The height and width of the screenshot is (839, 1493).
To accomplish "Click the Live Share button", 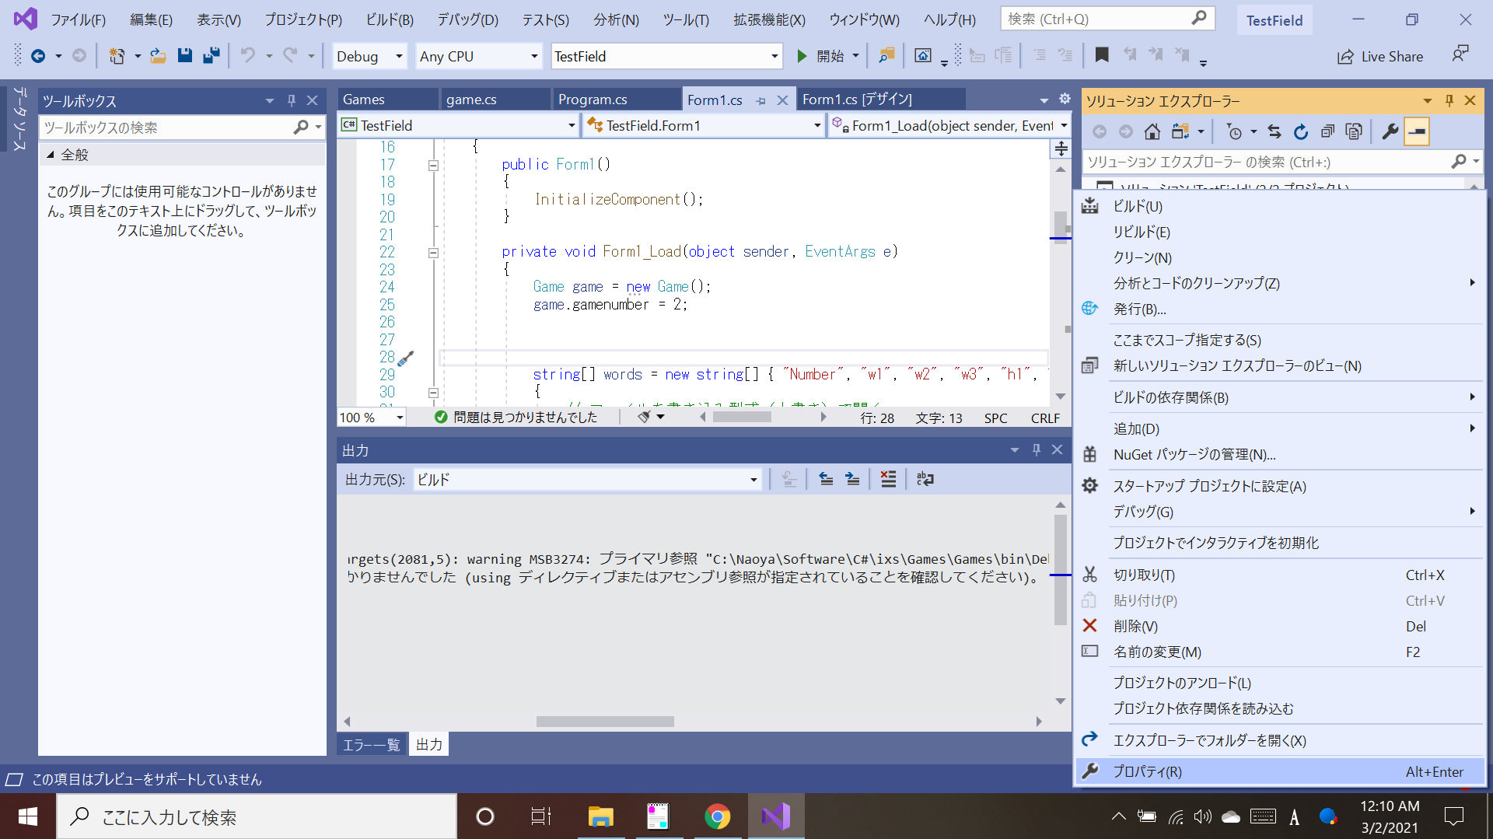I will point(1380,56).
